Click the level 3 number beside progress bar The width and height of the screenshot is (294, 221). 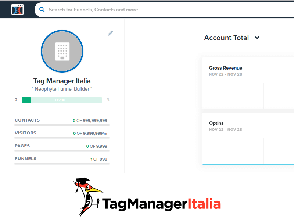click(108, 100)
